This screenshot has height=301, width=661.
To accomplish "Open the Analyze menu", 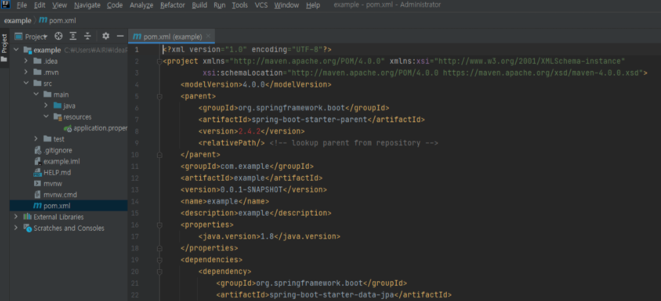I will (x=142, y=5).
